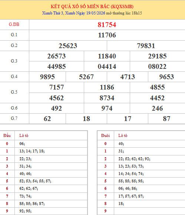Select the first prize number 11706
This screenshot has height=215, width=185.
click(107, 35)
